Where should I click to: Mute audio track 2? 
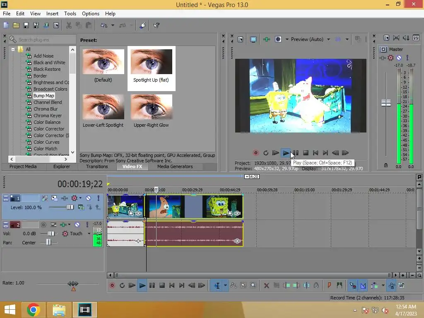(77, 225)
